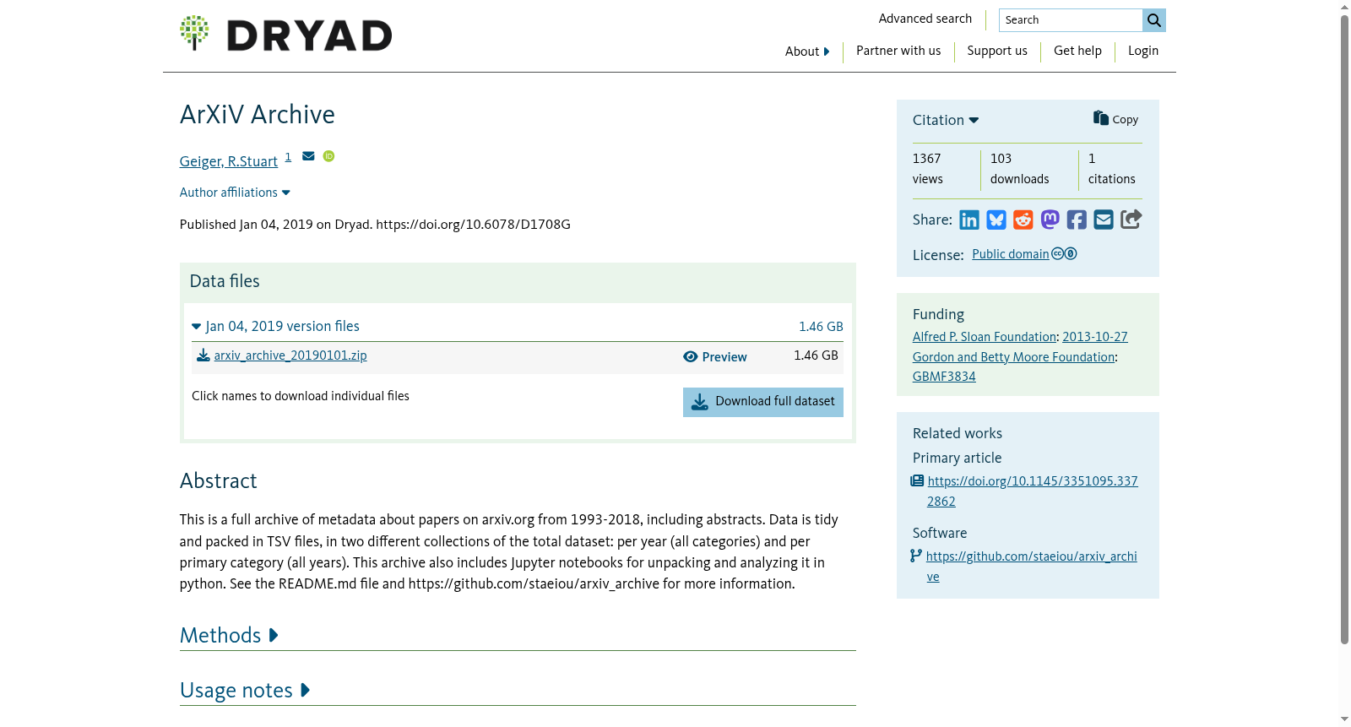Expand the Methods section
Screen dimensions: 1351x727
[x=229, y=635]
